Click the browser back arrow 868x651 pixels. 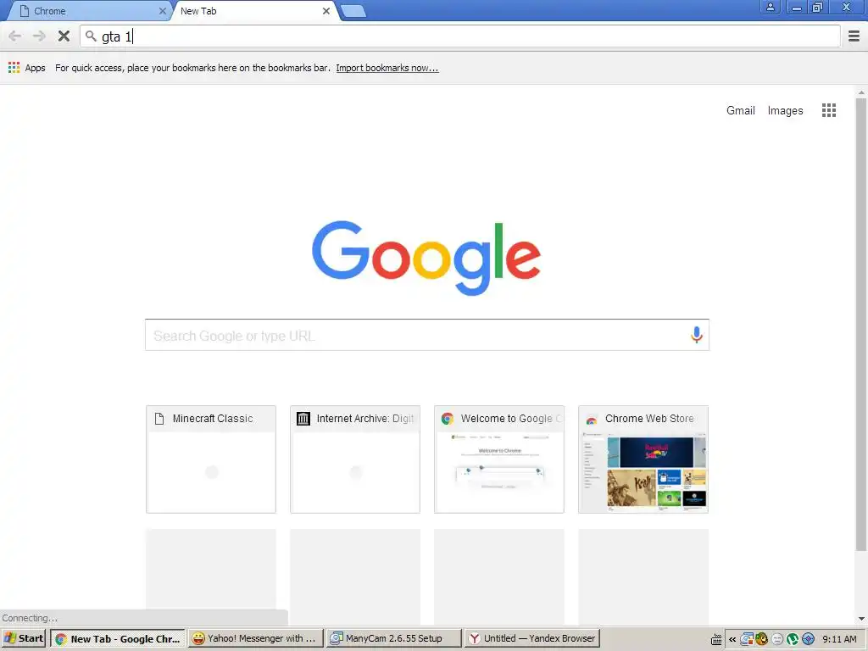click(15, 36)
